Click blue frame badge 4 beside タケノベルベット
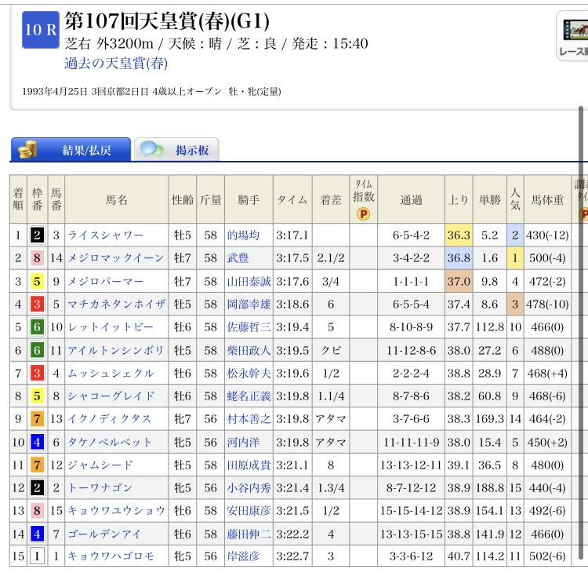Screen dimensions: 588x580 pos(37,442)
